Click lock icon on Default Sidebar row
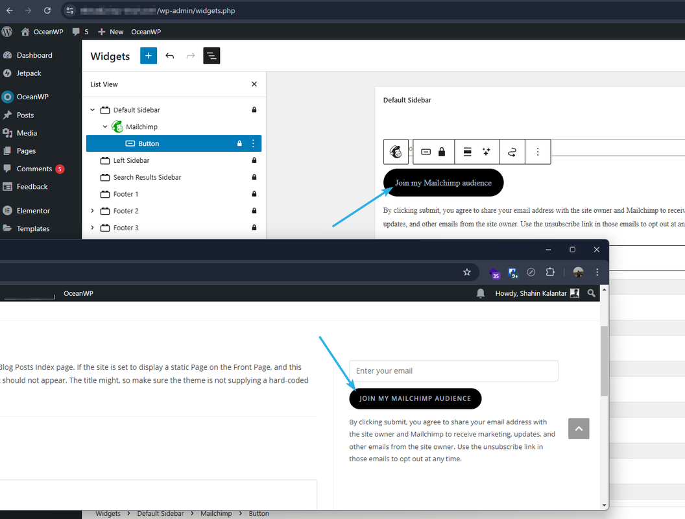 (x=254, y=110)
